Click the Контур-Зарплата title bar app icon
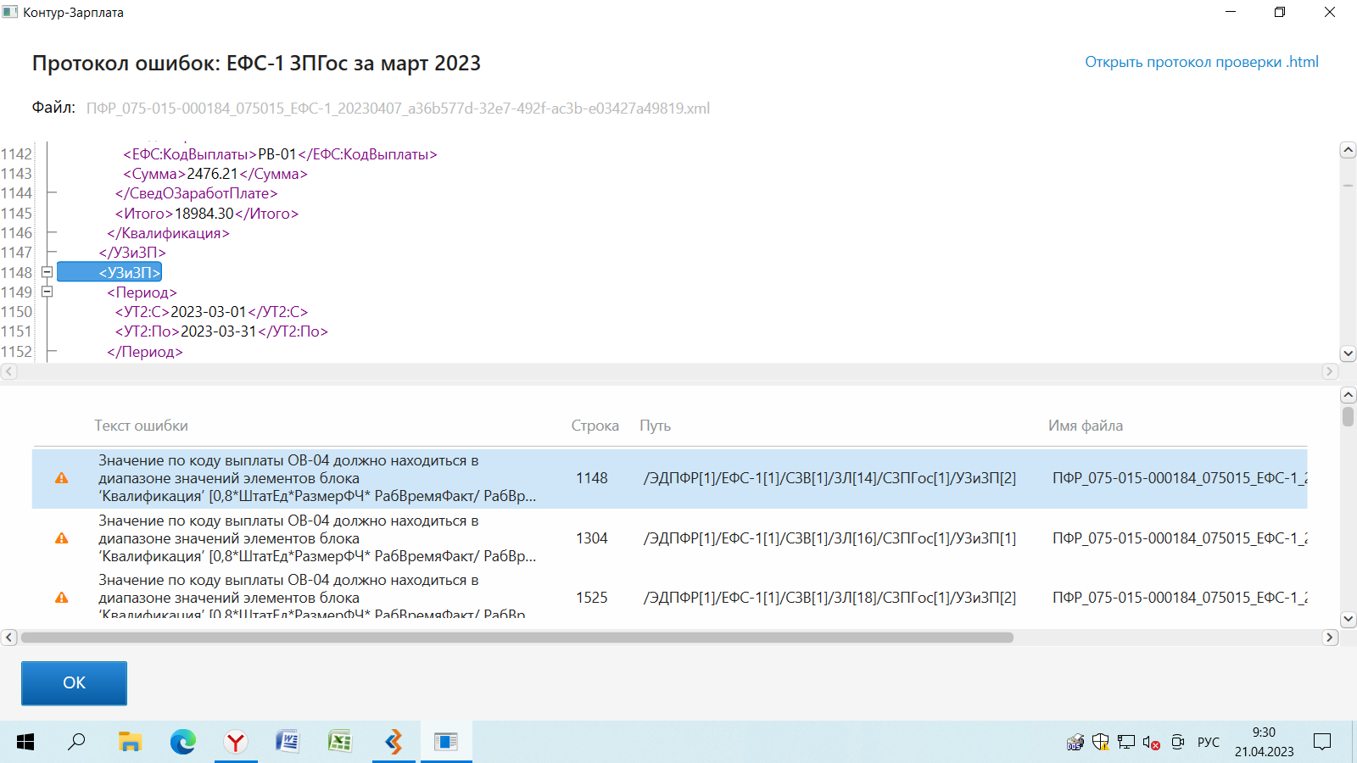Image resolution: width=1357 pixels, height=763 pixels. (9, 12)
